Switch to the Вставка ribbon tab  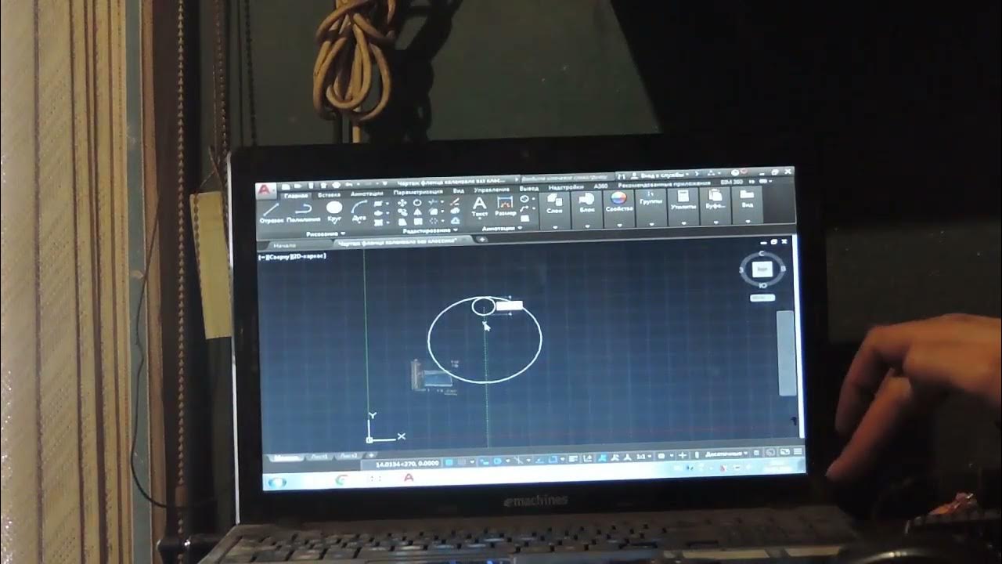pyautogui.click(x=329, y=195)
